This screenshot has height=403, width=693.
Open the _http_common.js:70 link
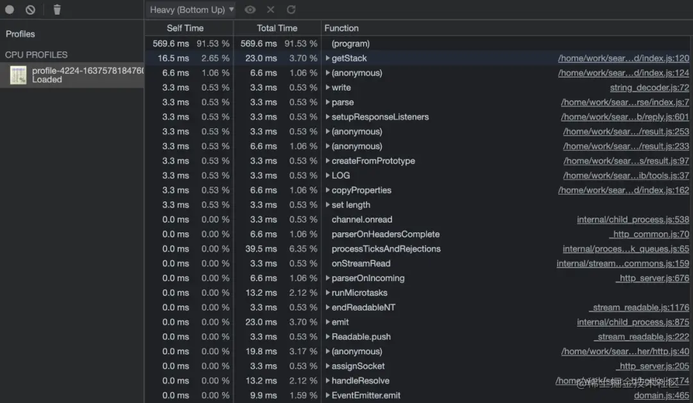point(651,234)
